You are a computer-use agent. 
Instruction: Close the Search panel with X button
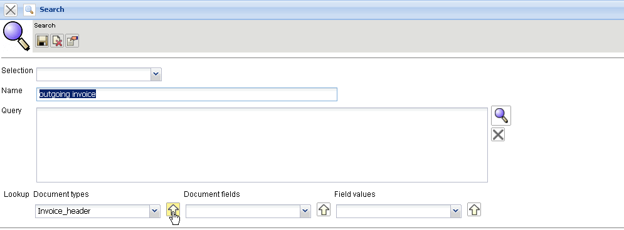point(10,9)
